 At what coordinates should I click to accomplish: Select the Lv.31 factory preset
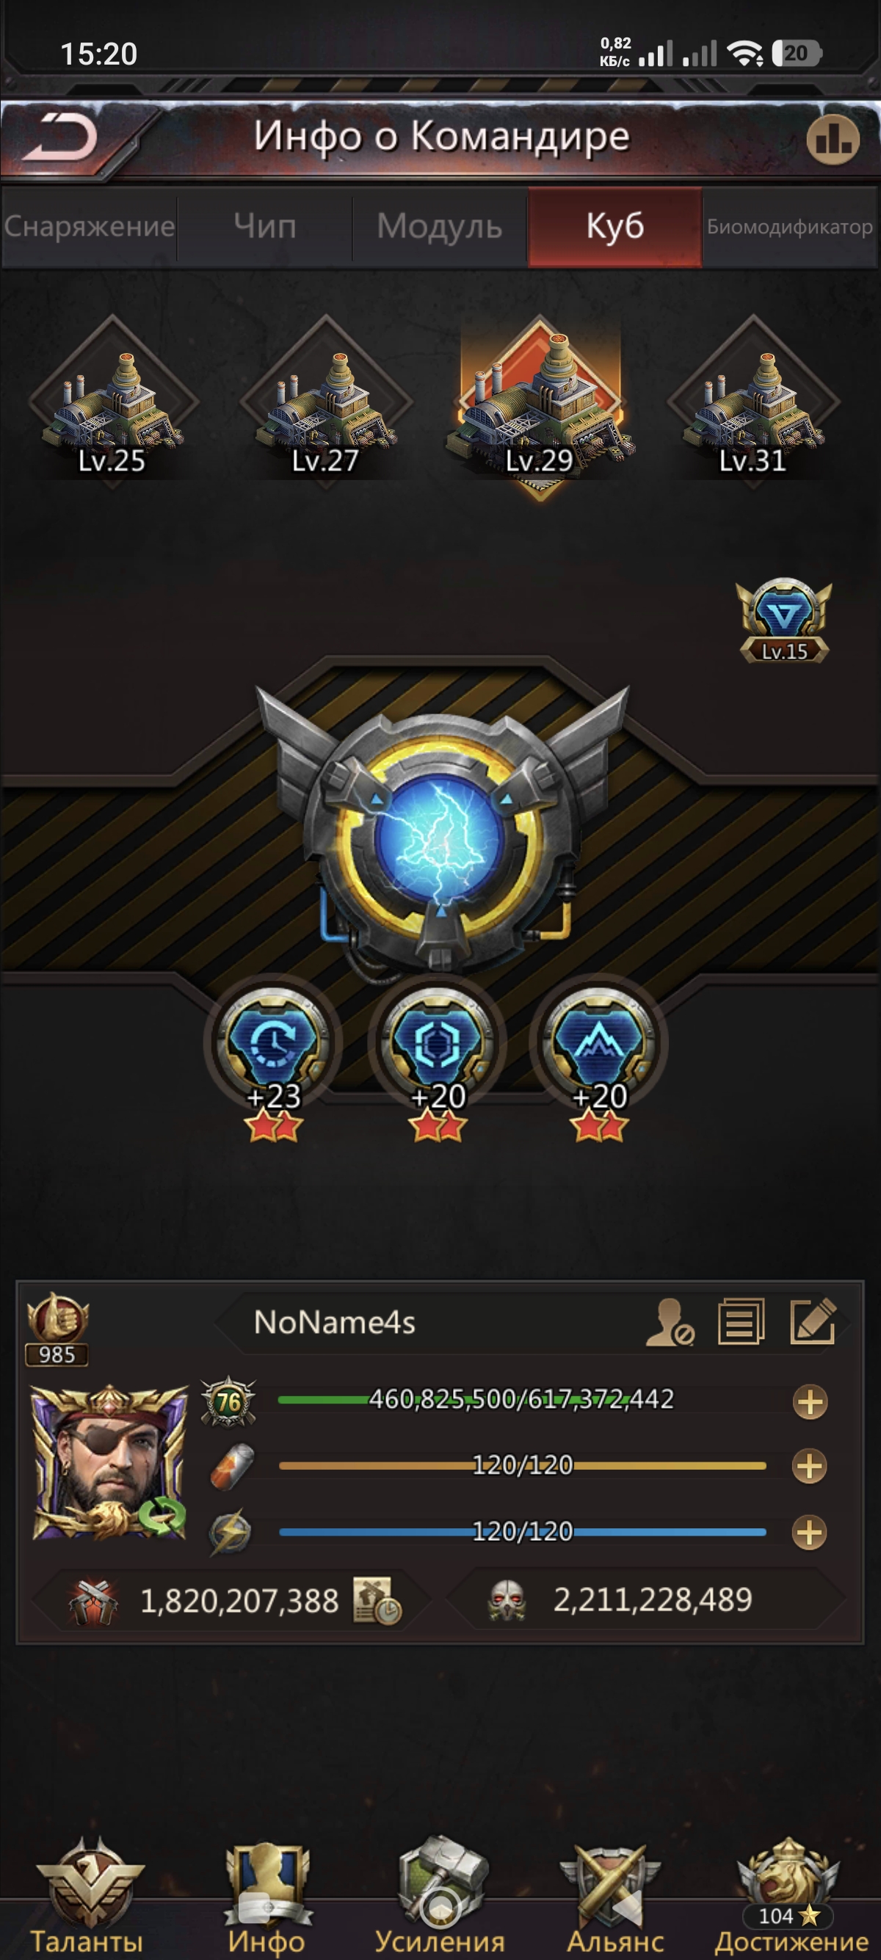[753, 403]
